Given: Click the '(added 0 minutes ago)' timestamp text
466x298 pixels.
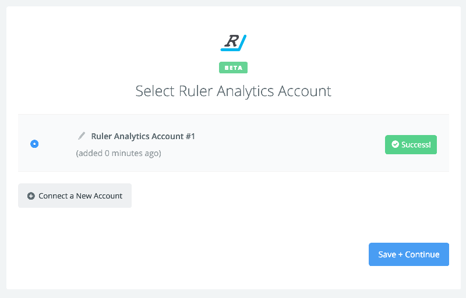Looking at the screenshot, I should (x=119, y=153).
